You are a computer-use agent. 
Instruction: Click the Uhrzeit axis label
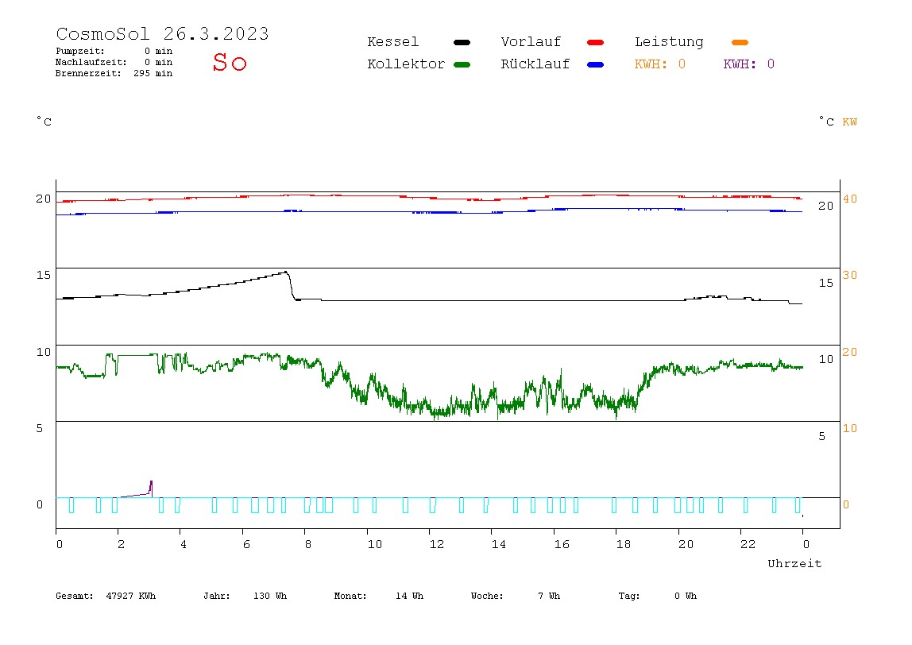794,563
